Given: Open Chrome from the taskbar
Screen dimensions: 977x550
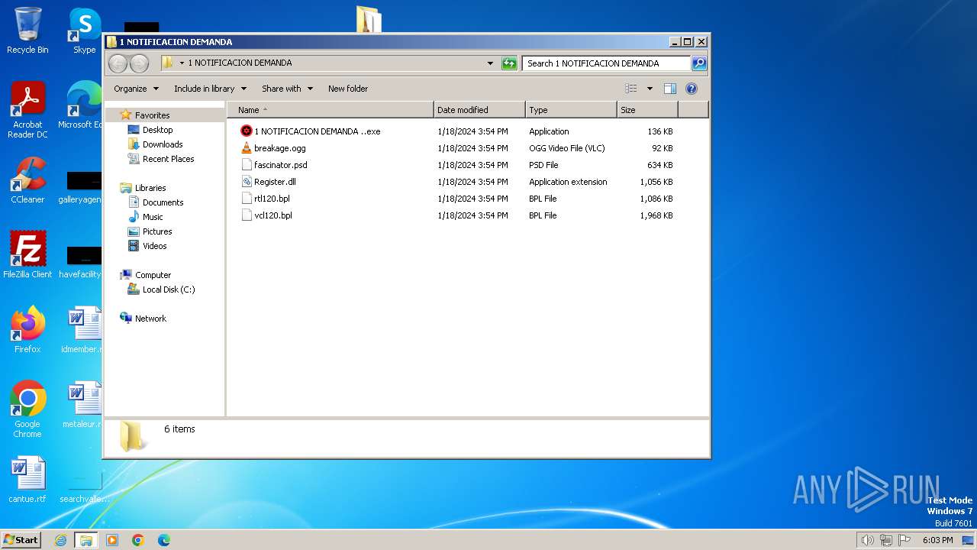Looking at the screenshot, I should click(138, 540).
